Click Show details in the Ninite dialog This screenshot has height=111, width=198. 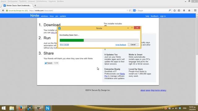click(64, 45)
